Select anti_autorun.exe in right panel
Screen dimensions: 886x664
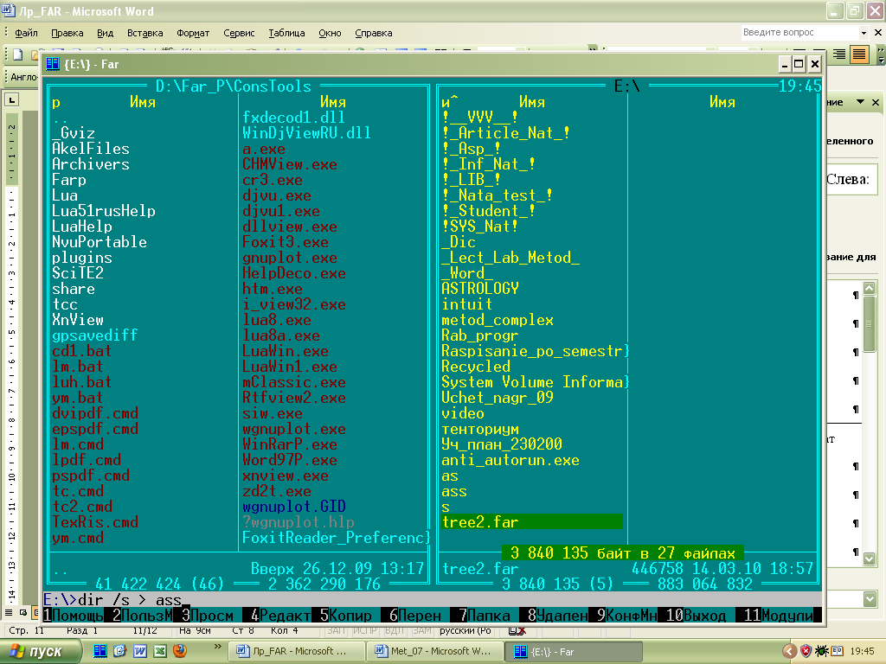point(510,460)
